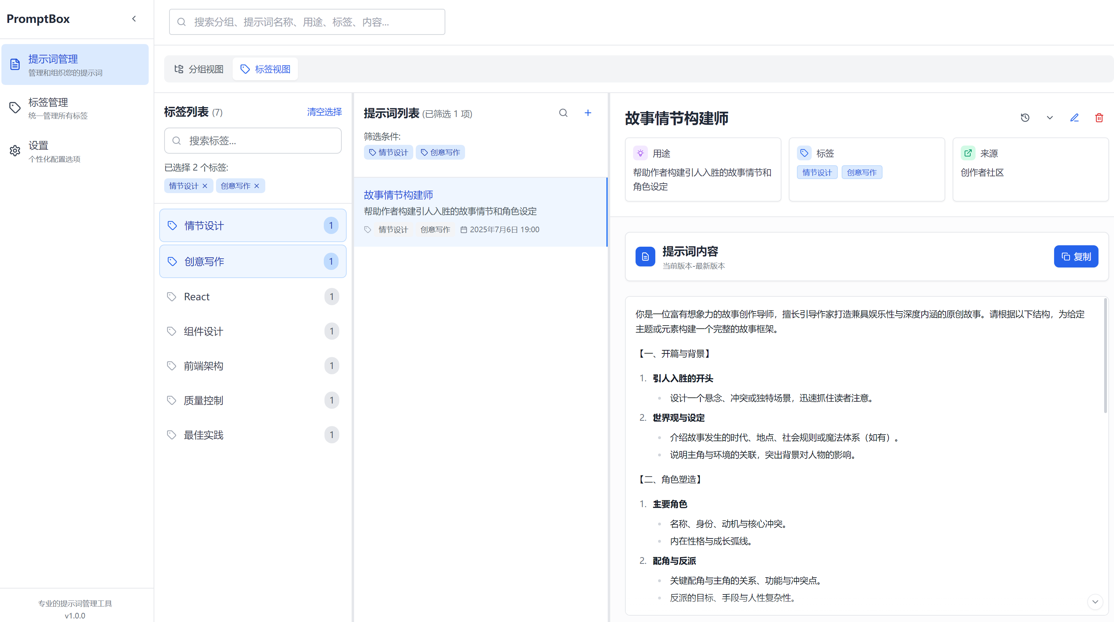Click the tag icon beside 最佳实践

pos(172,435)
